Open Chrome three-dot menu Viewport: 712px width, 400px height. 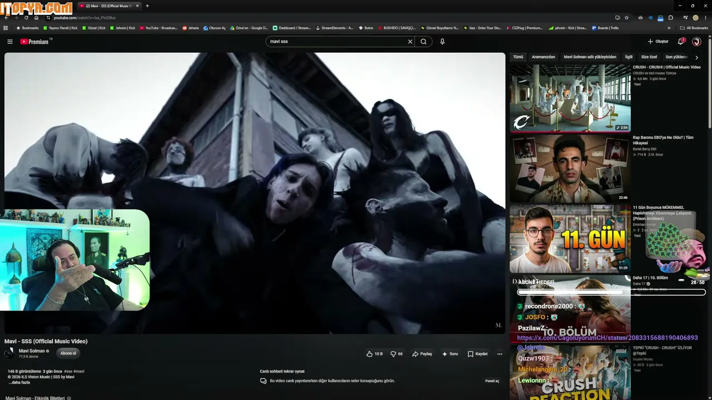[x=705, y=18]
